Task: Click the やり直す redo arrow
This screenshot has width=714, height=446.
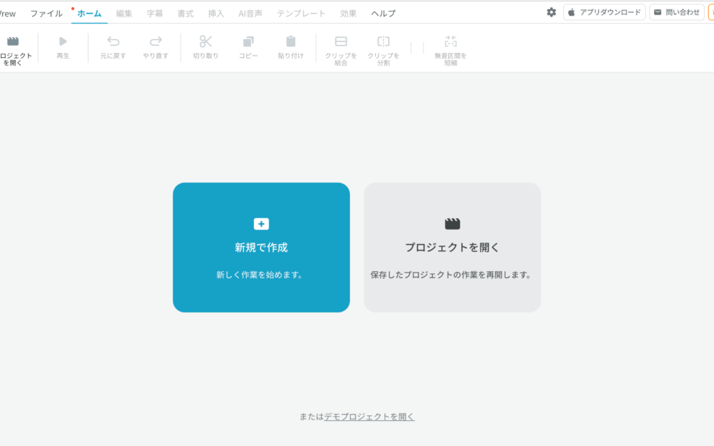Action: tap(155, 42)
